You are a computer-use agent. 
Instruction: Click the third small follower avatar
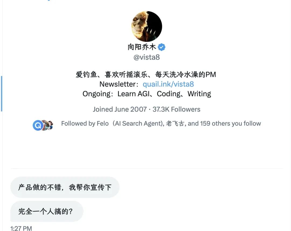[50, 125]
